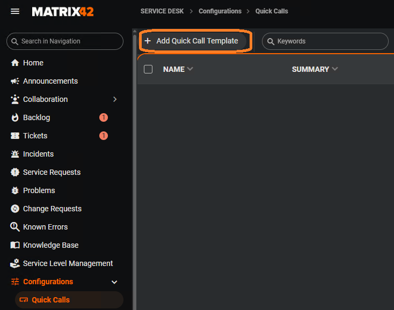Click the Search in Navigation box
This screenshot has height=310, width=394.
click(x=65, y=41)
